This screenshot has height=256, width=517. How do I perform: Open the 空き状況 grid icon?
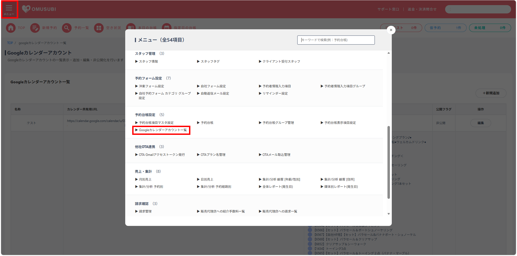click(x=99, y=28)
